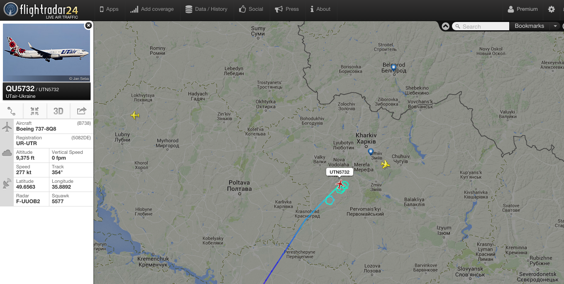This screenshot has height=284, width=564.
Task: Click the center-on-aircraft arrows icon
Action: pos(35,111)
